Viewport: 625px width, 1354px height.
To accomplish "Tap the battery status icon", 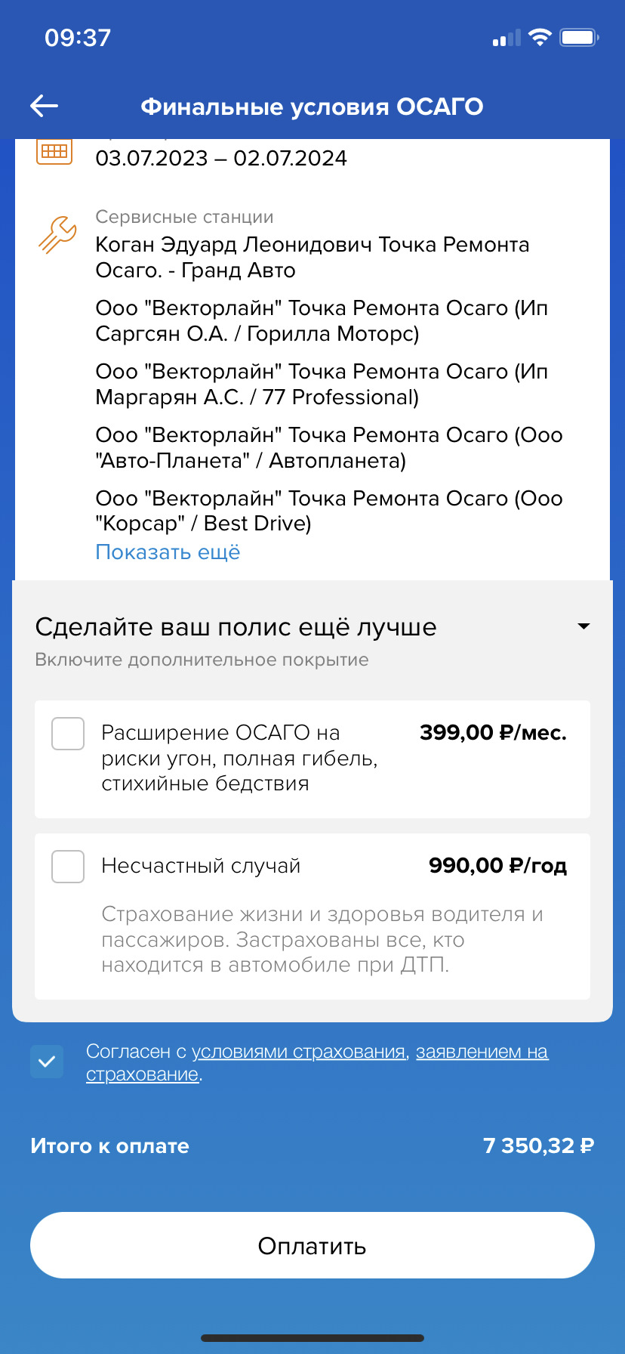I will 579,37.
